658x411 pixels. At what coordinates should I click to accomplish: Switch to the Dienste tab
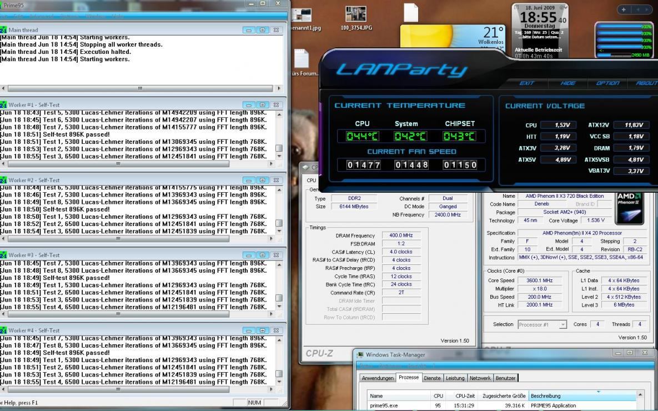click(432, 378)
